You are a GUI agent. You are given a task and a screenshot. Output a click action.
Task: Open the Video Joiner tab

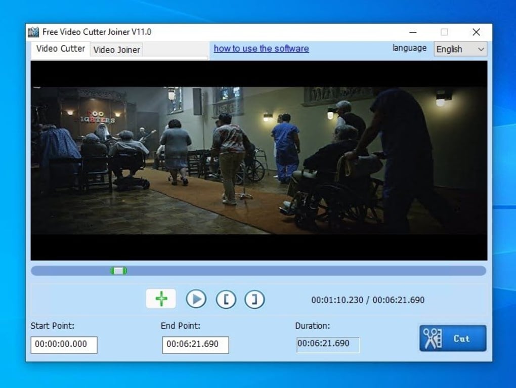point(116,49)
